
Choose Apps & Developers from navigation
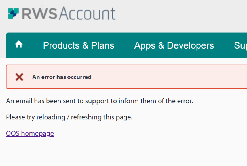174,45
